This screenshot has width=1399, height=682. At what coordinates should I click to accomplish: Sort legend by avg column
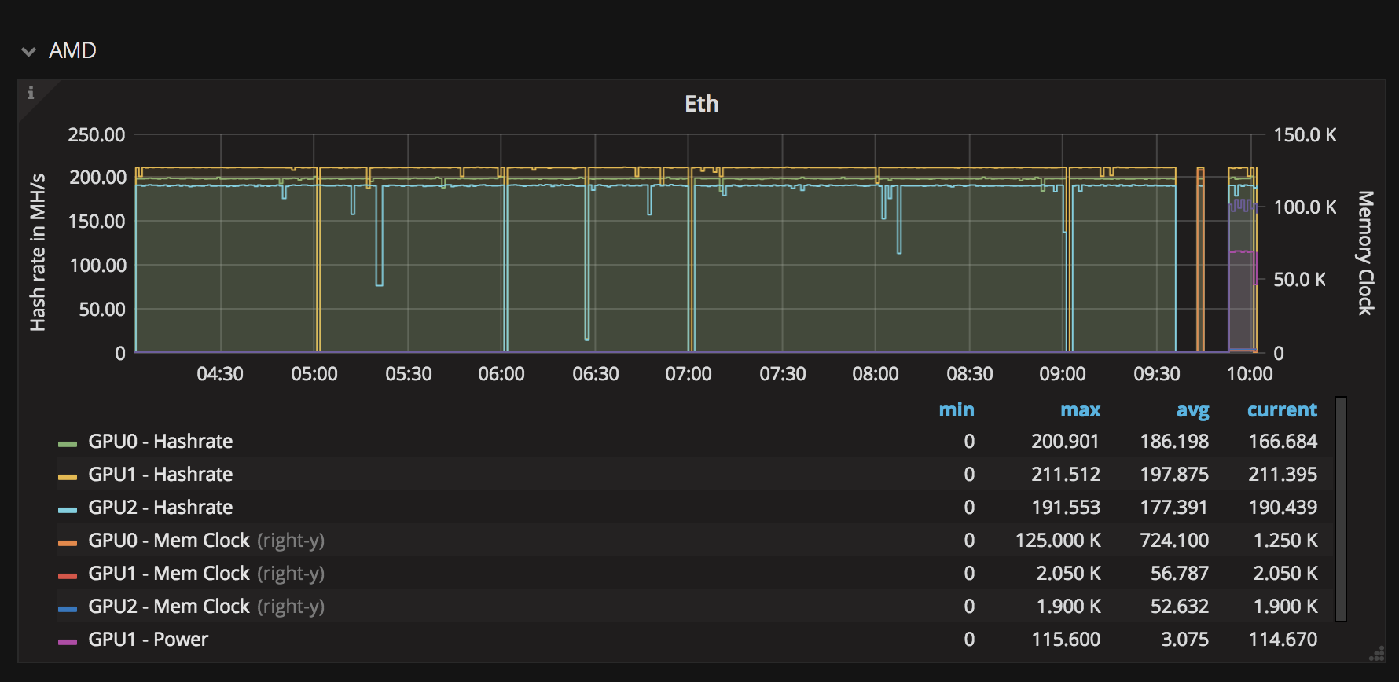coord(1192,410)
